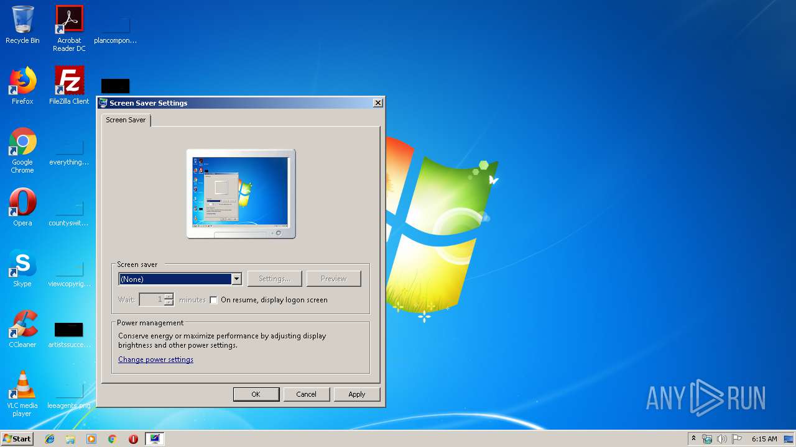Open the network tray icon

click(x=707, y=439)
